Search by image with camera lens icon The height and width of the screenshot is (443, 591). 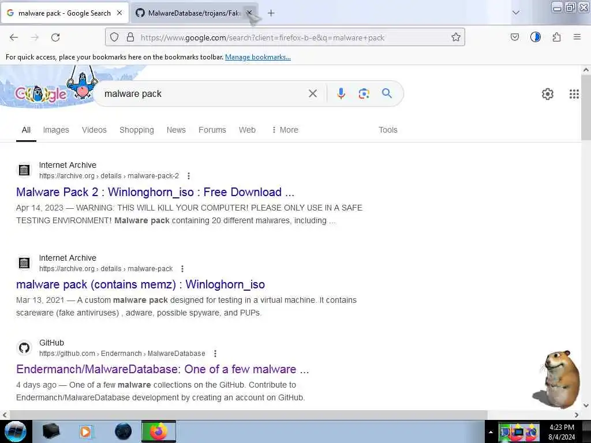click(364, 93)
